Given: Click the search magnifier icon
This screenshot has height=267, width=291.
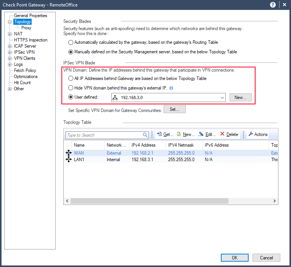Looking at the screenshot, I should coord(145,135).
